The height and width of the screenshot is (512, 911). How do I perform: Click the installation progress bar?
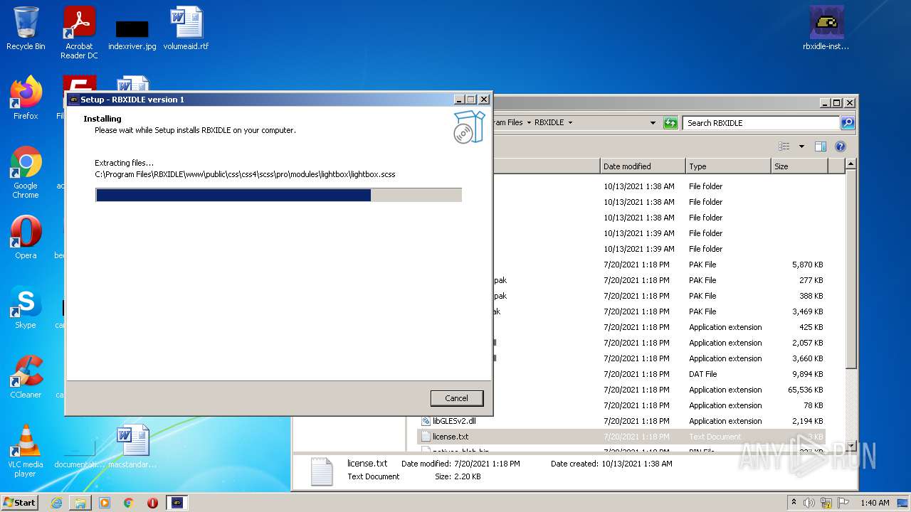tap(279, 195)
